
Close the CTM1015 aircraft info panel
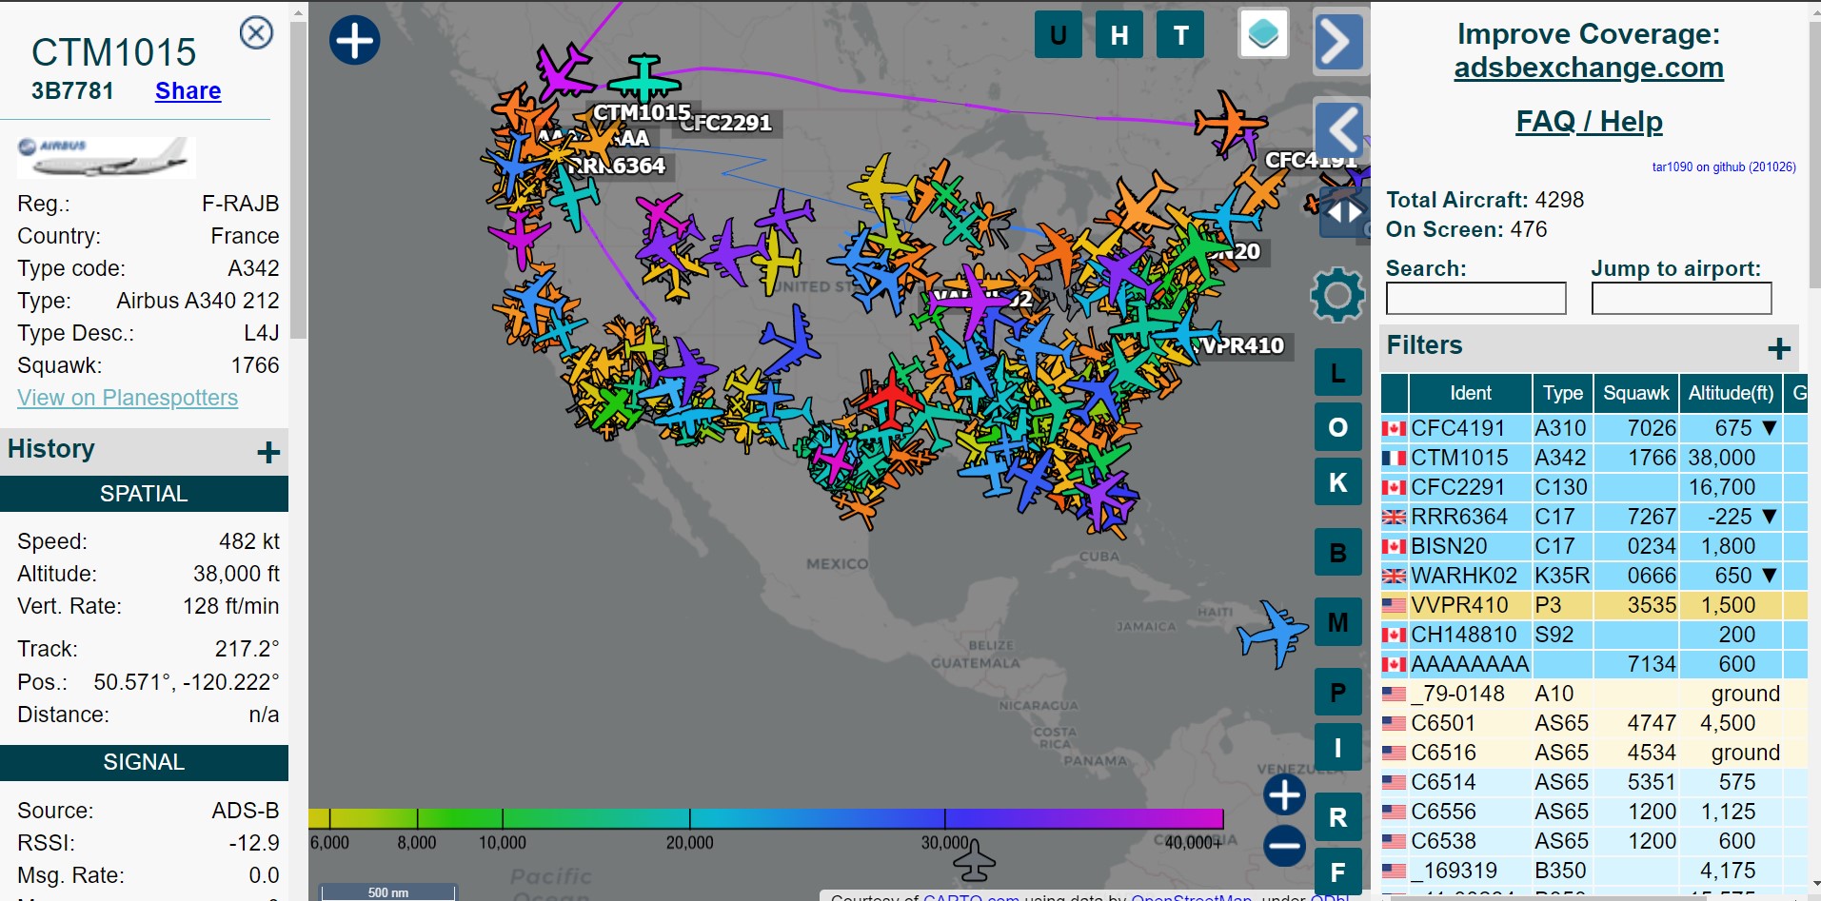point(256,33)
